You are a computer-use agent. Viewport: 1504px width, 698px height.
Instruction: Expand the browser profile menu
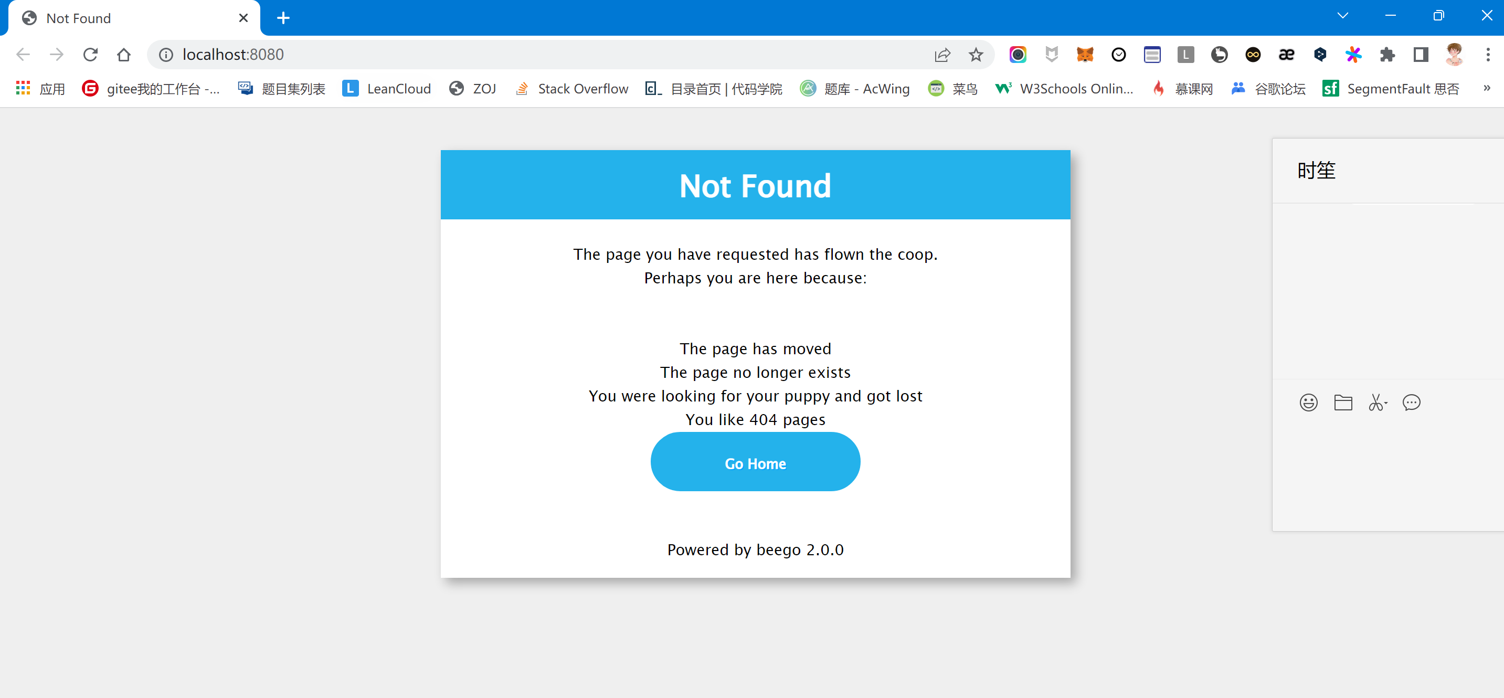tap(1454, 54)
